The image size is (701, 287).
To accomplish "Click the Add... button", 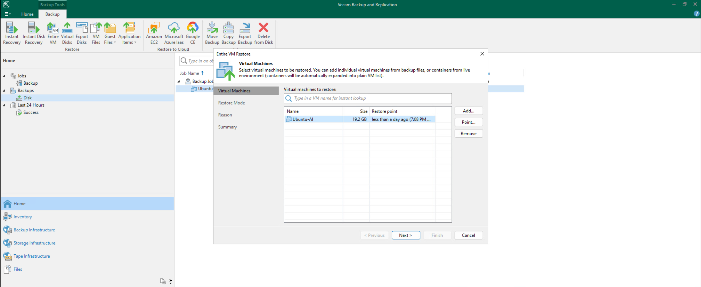I will 468,111.
